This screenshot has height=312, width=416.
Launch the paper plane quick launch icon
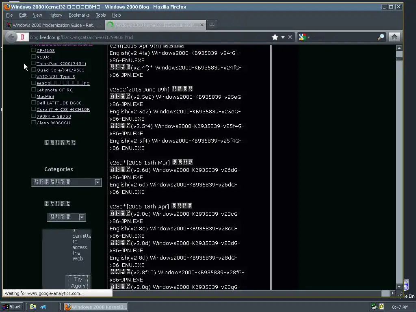coord(43,307)
